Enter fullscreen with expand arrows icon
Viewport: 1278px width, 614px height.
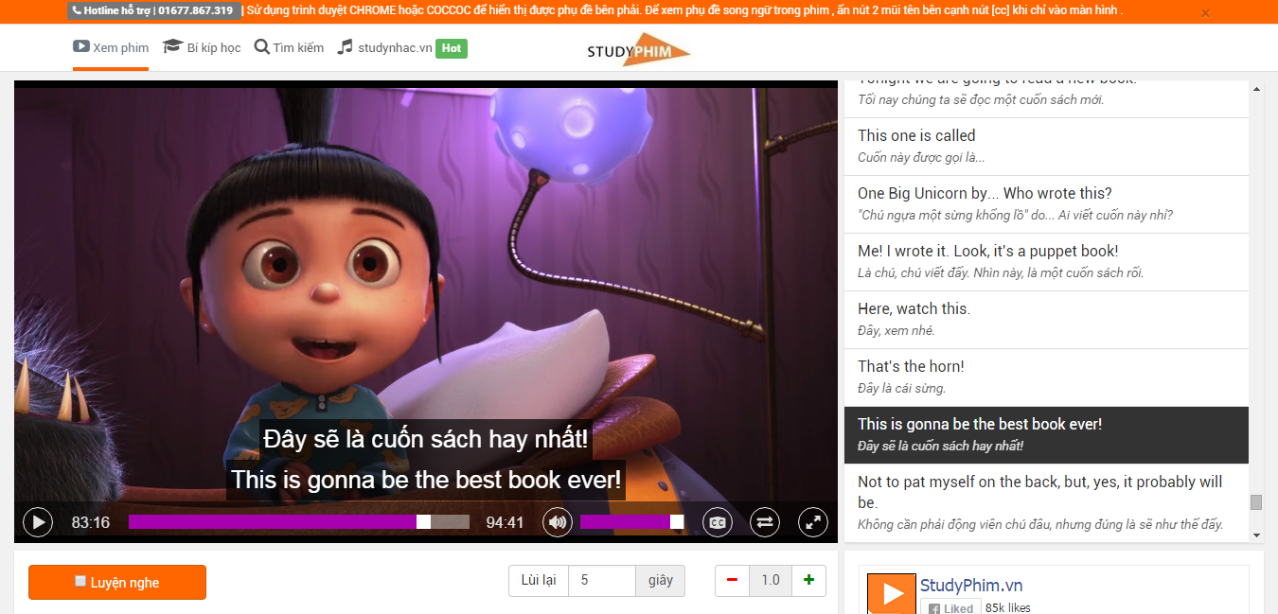813,522
